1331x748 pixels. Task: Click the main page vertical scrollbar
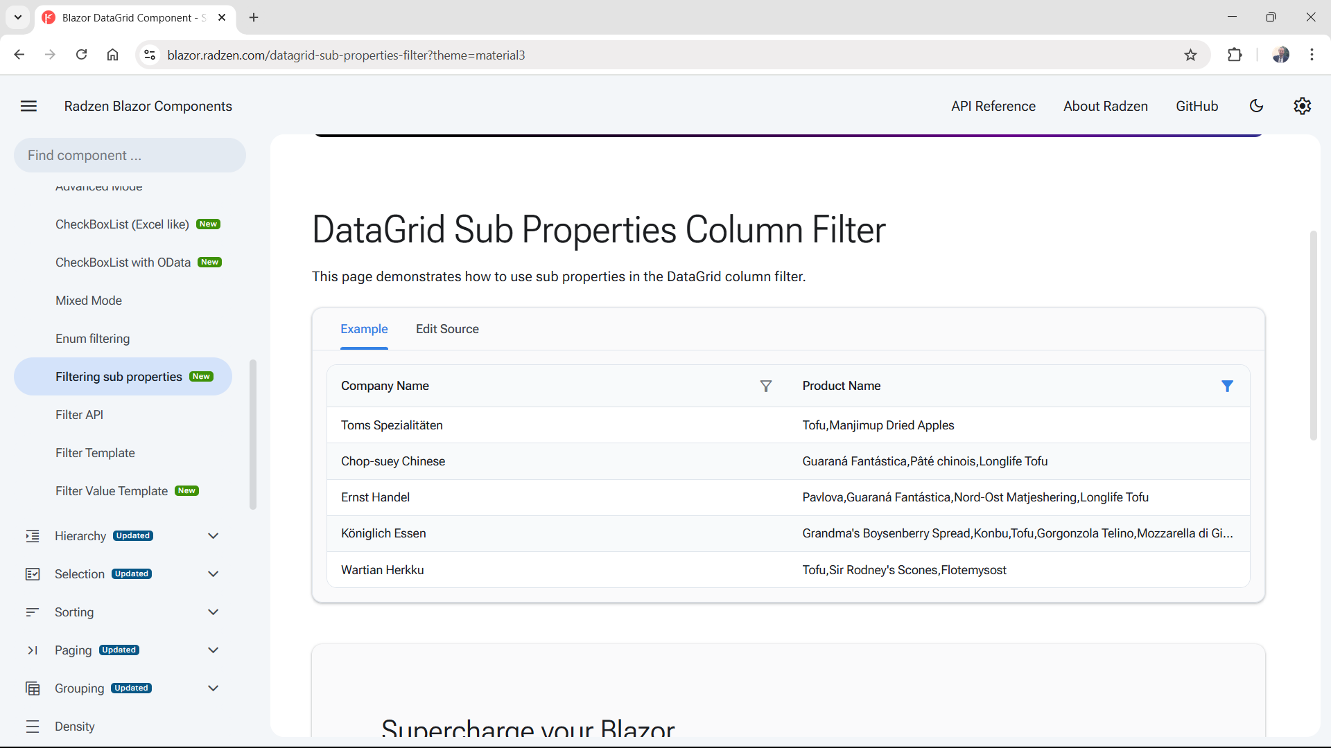1313,335
